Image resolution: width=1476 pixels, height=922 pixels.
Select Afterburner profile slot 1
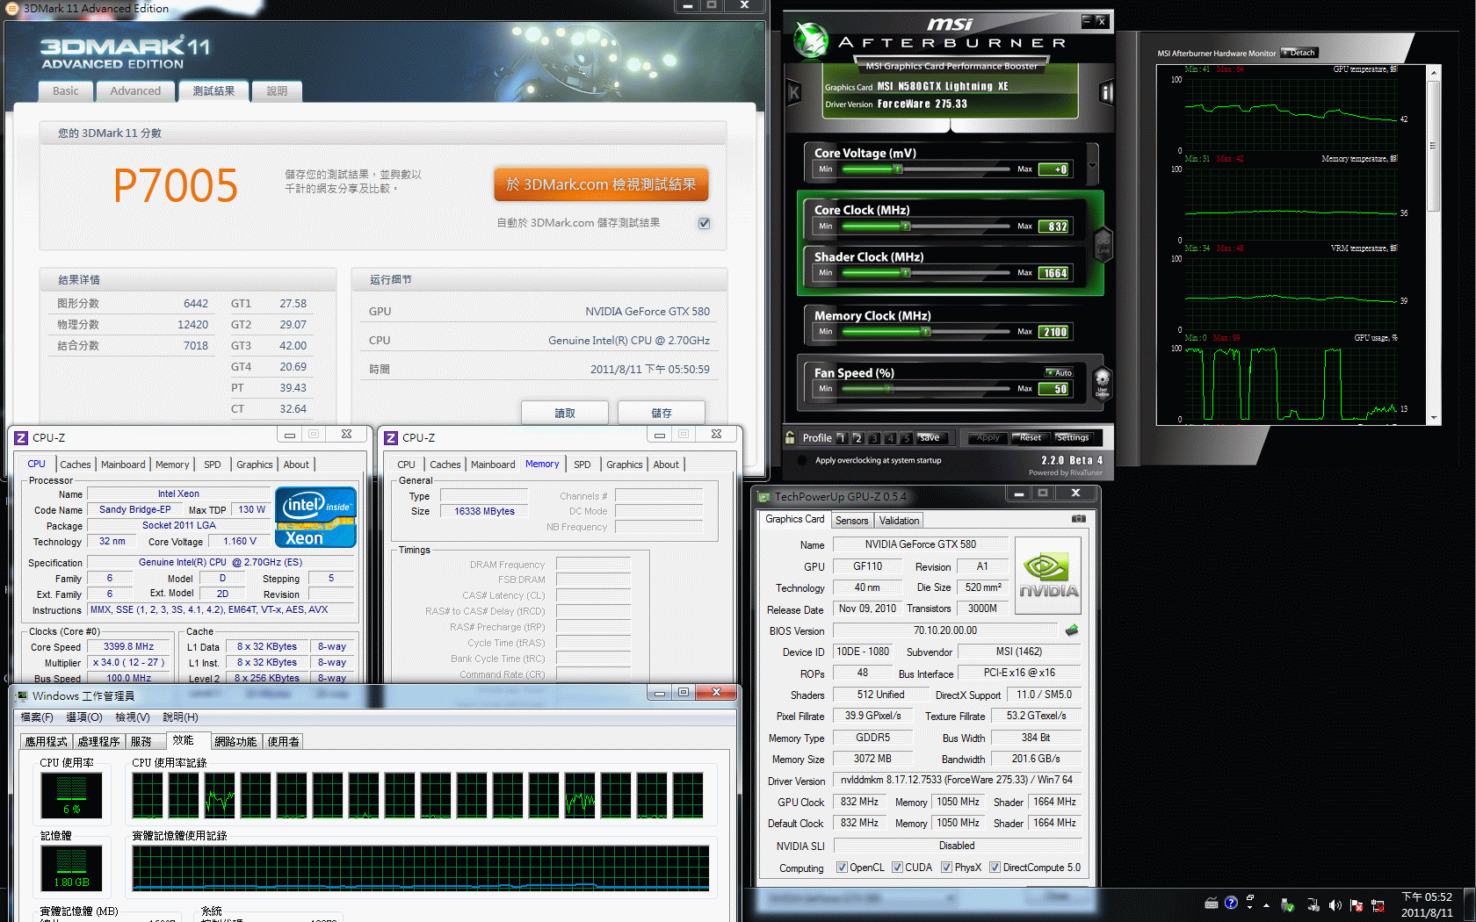tap(842, 437)
